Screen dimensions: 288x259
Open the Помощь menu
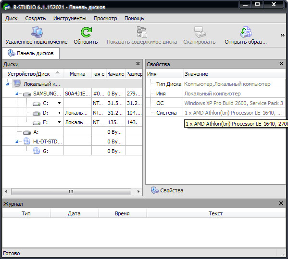(134, 18)
